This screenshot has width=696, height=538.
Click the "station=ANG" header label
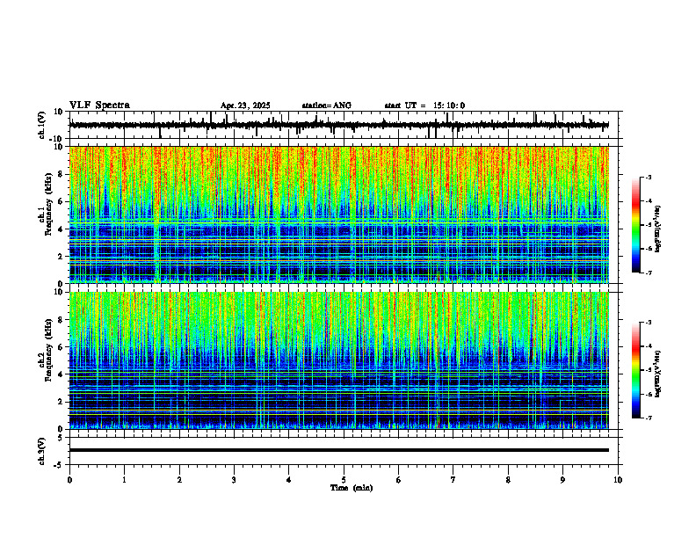coord(327,105)
